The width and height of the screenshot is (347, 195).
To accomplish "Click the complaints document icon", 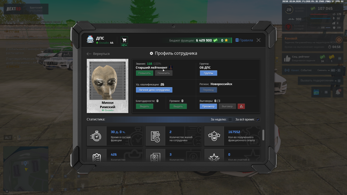I will [155, 136].
